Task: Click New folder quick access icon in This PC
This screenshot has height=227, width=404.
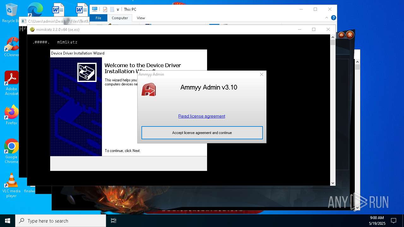Action: 112,9
